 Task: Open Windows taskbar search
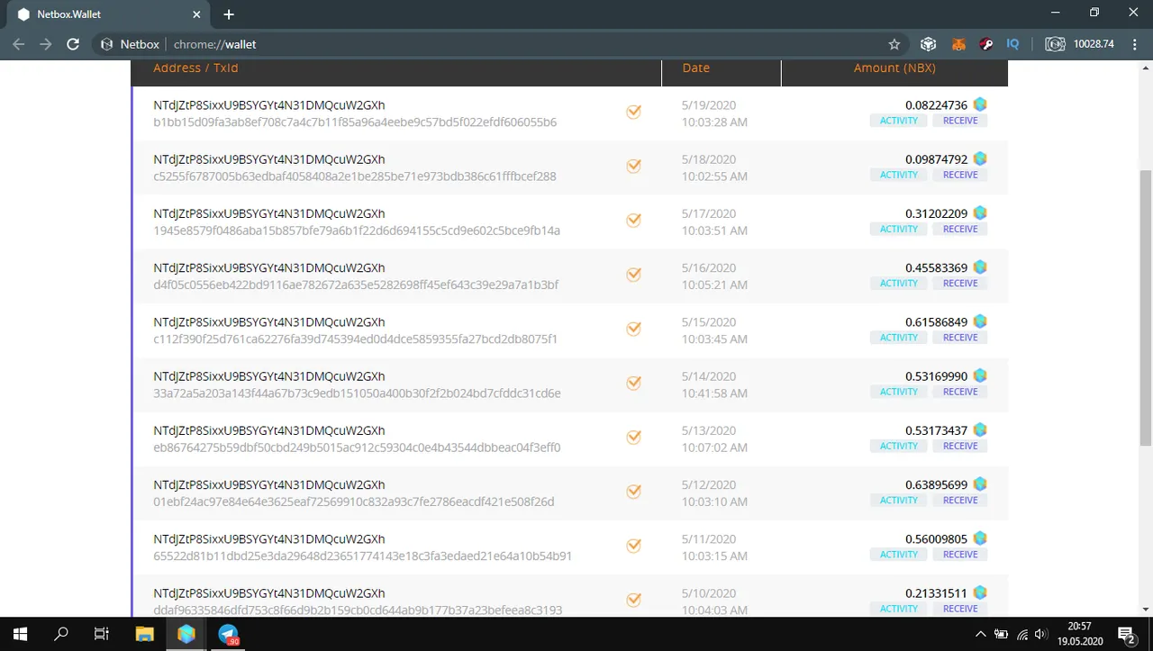[x=61, y=634]
